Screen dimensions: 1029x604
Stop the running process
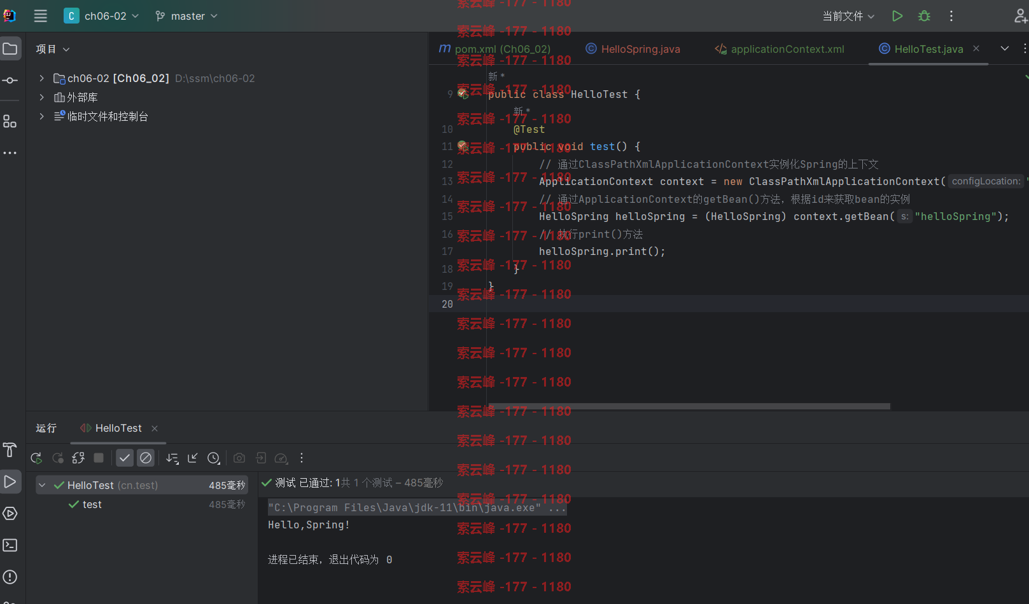[99, 458]
